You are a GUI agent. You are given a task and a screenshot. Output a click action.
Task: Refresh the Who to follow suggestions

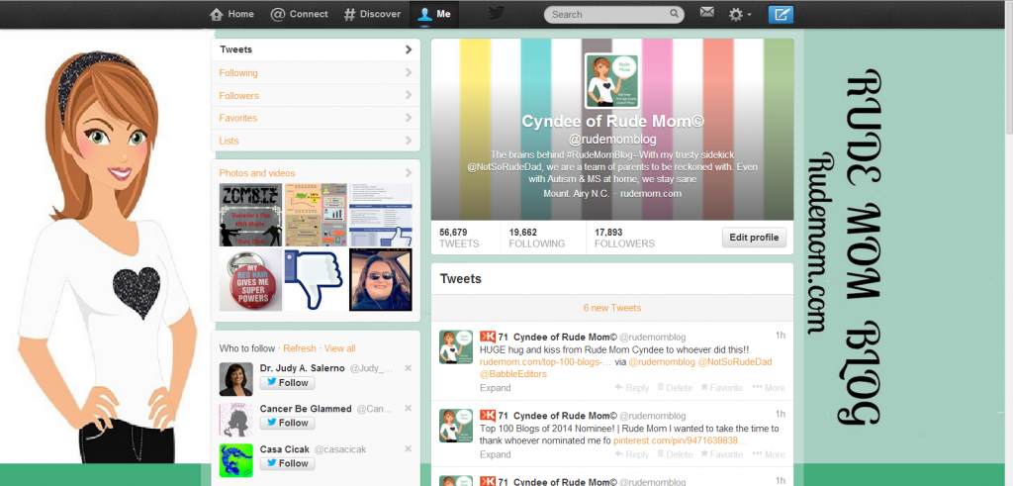point(300,348)
